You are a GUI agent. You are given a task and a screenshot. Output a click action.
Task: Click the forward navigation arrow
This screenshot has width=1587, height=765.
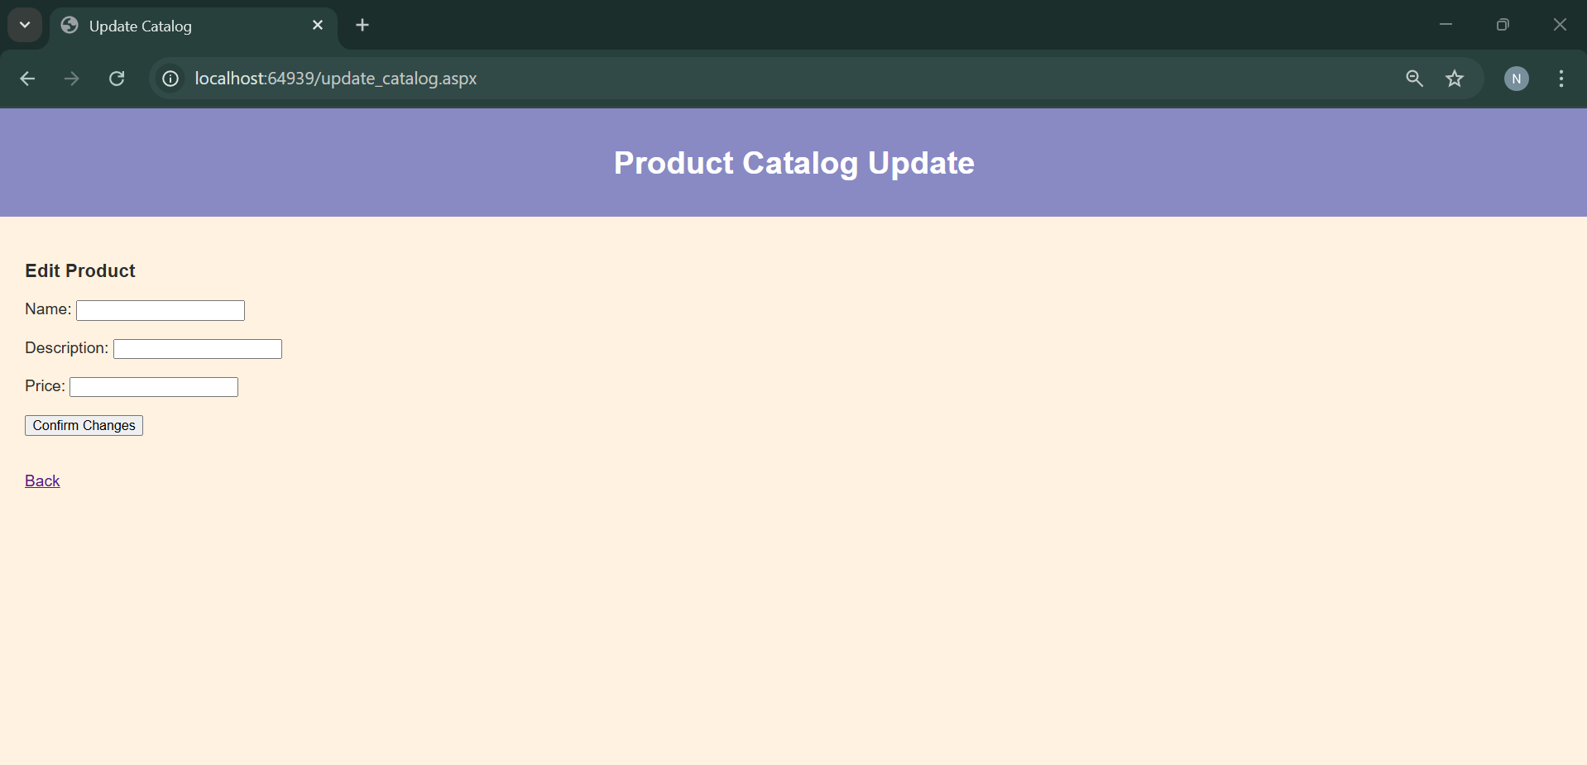click(71, 79)
